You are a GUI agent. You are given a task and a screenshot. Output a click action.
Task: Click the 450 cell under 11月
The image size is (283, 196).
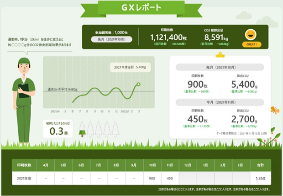pos(170,178)
